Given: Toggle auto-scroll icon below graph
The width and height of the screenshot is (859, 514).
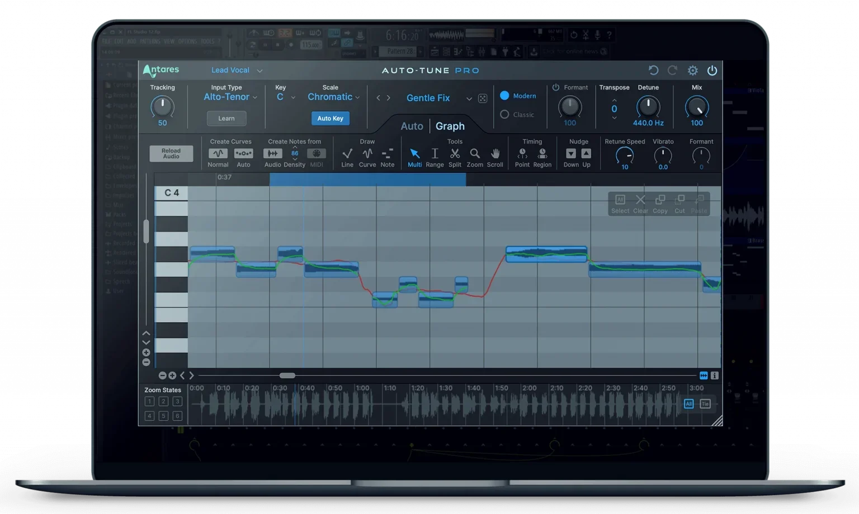Looking at the screenshot, I should coord(704,376).
